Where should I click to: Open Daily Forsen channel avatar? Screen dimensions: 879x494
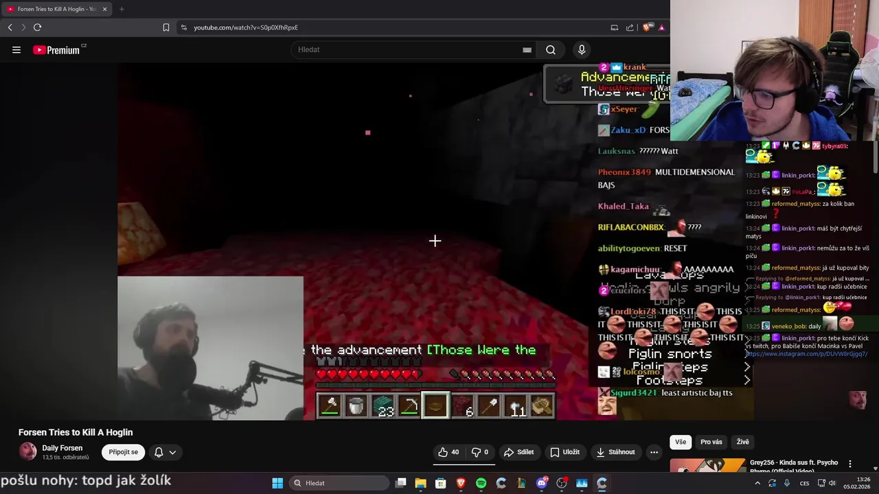pos(27,451)
